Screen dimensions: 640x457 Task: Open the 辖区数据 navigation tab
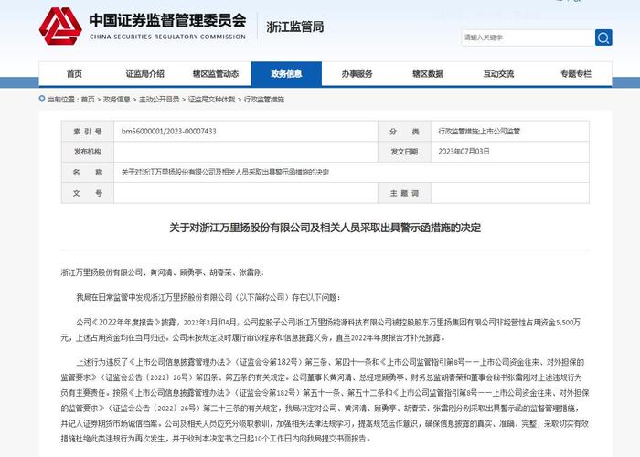pyautogui.click(x=428, y=74)
